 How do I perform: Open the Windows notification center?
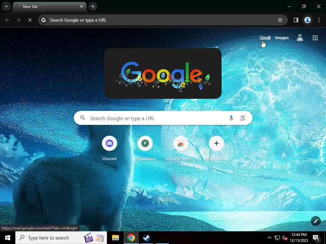[x=316, y=238]
